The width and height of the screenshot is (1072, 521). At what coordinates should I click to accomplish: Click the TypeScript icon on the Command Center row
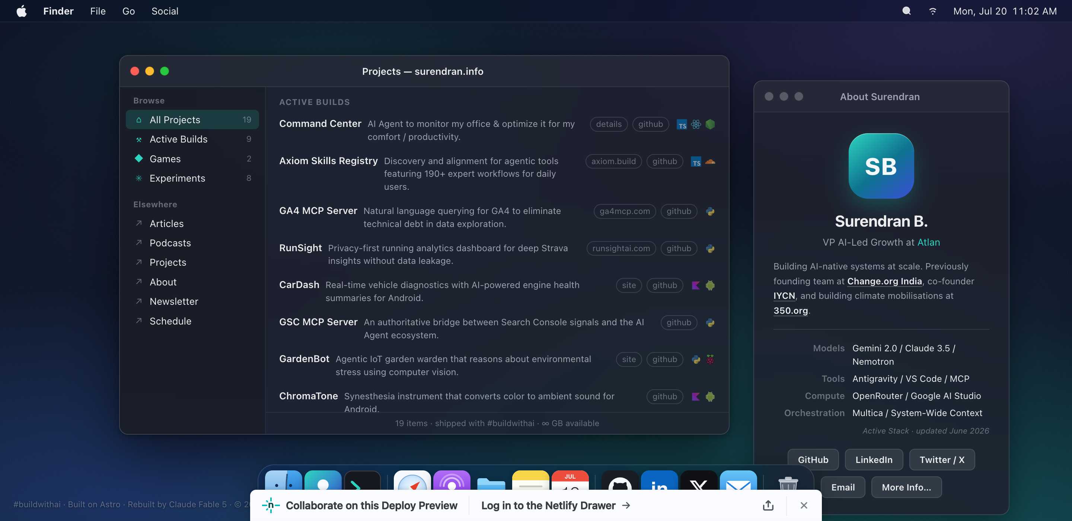[682, 124]
